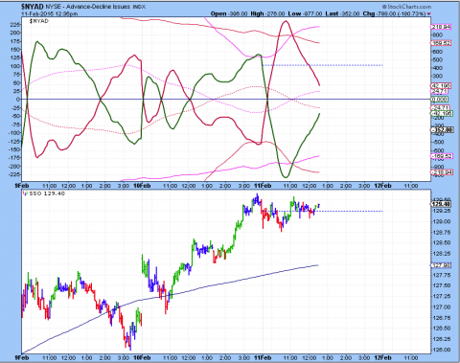Viewport: 460px width, 363px height.
Task: Click the pink -169.52 value tag
Action: pyautogui.click(x=442, y=156)
